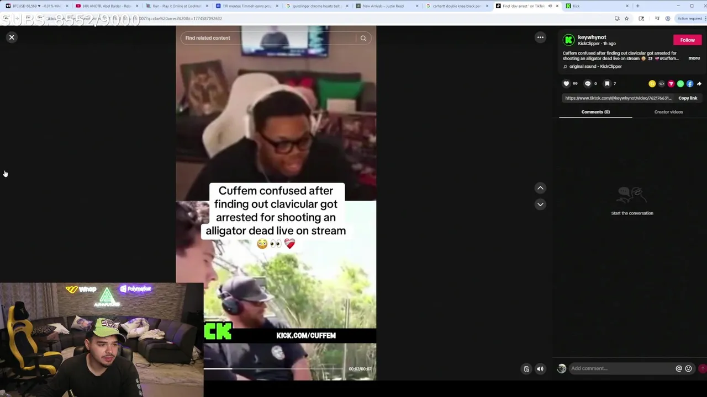Mute the TikTok tab via its speaker icon
Screen dimensions: 707x397
(550, 6)
